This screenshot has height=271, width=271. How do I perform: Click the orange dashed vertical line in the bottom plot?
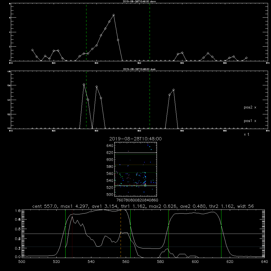tap(121, 234)
